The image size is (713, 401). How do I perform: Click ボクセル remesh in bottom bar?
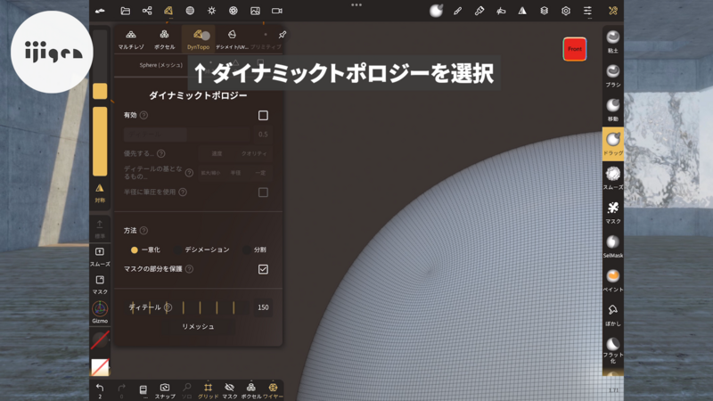(x=251, y=390)
